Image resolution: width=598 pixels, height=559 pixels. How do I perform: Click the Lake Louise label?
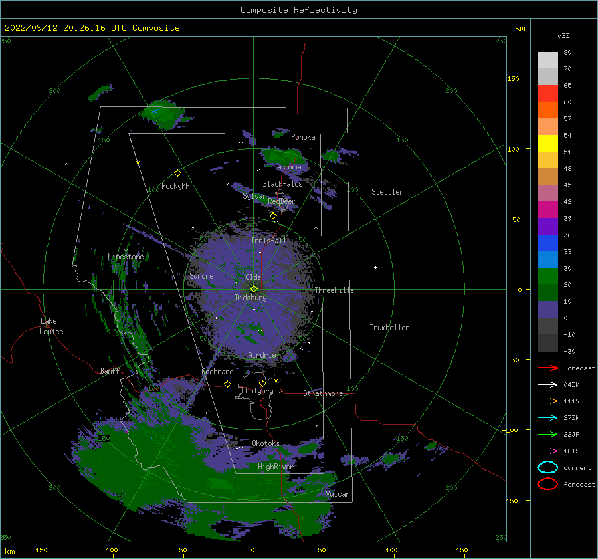(51, 326)
